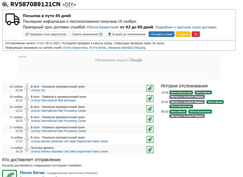This screenshot has height=177, width=243.
Task: Click Urumqi Mail Processing Center link at 10:30
Action: [x=59, y=131]
